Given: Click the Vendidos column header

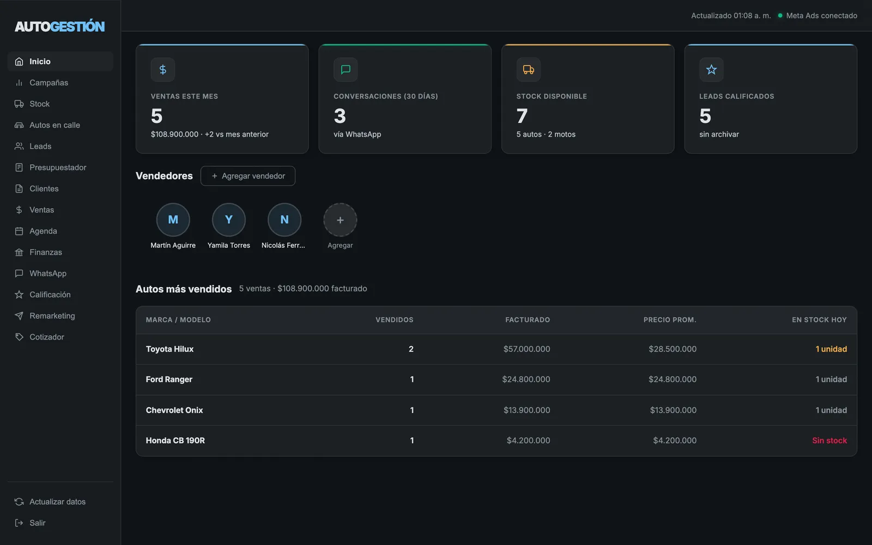Looking at the screenshot, I should 395,320.
